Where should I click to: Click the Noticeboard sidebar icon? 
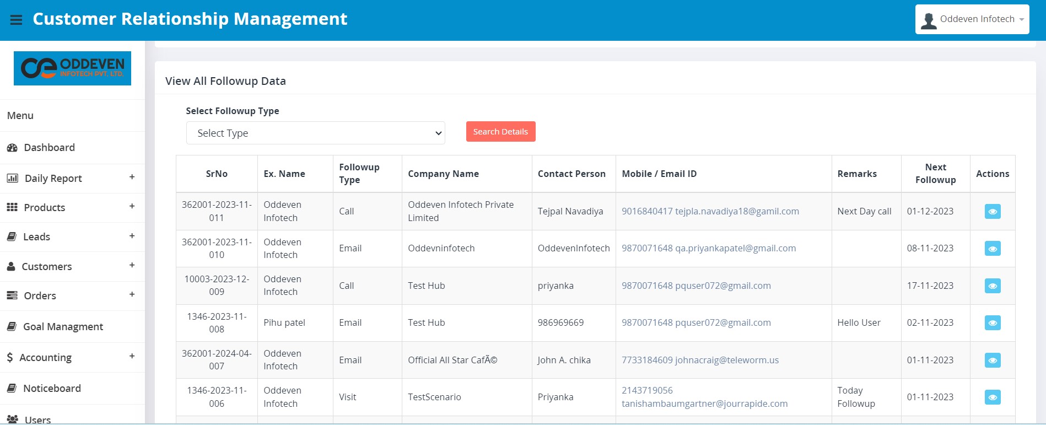12,388
